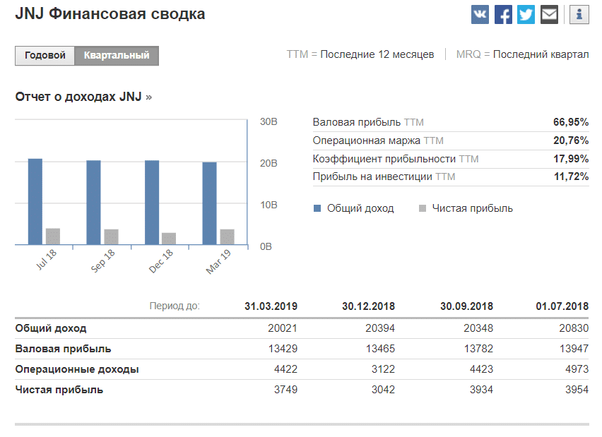Screen dimensions: 602x437
Task: Click the Sep 18 axis label
Action: point(102,261)
